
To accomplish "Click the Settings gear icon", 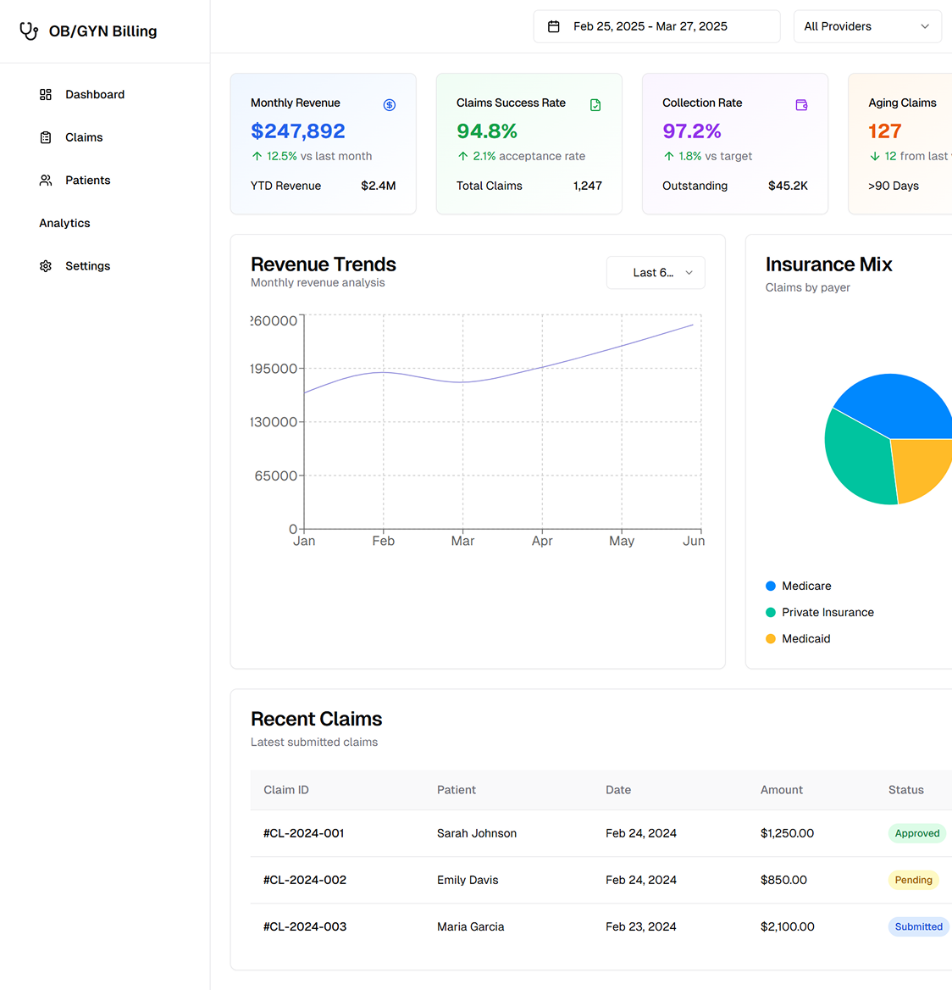I will [x=46, y=266].
